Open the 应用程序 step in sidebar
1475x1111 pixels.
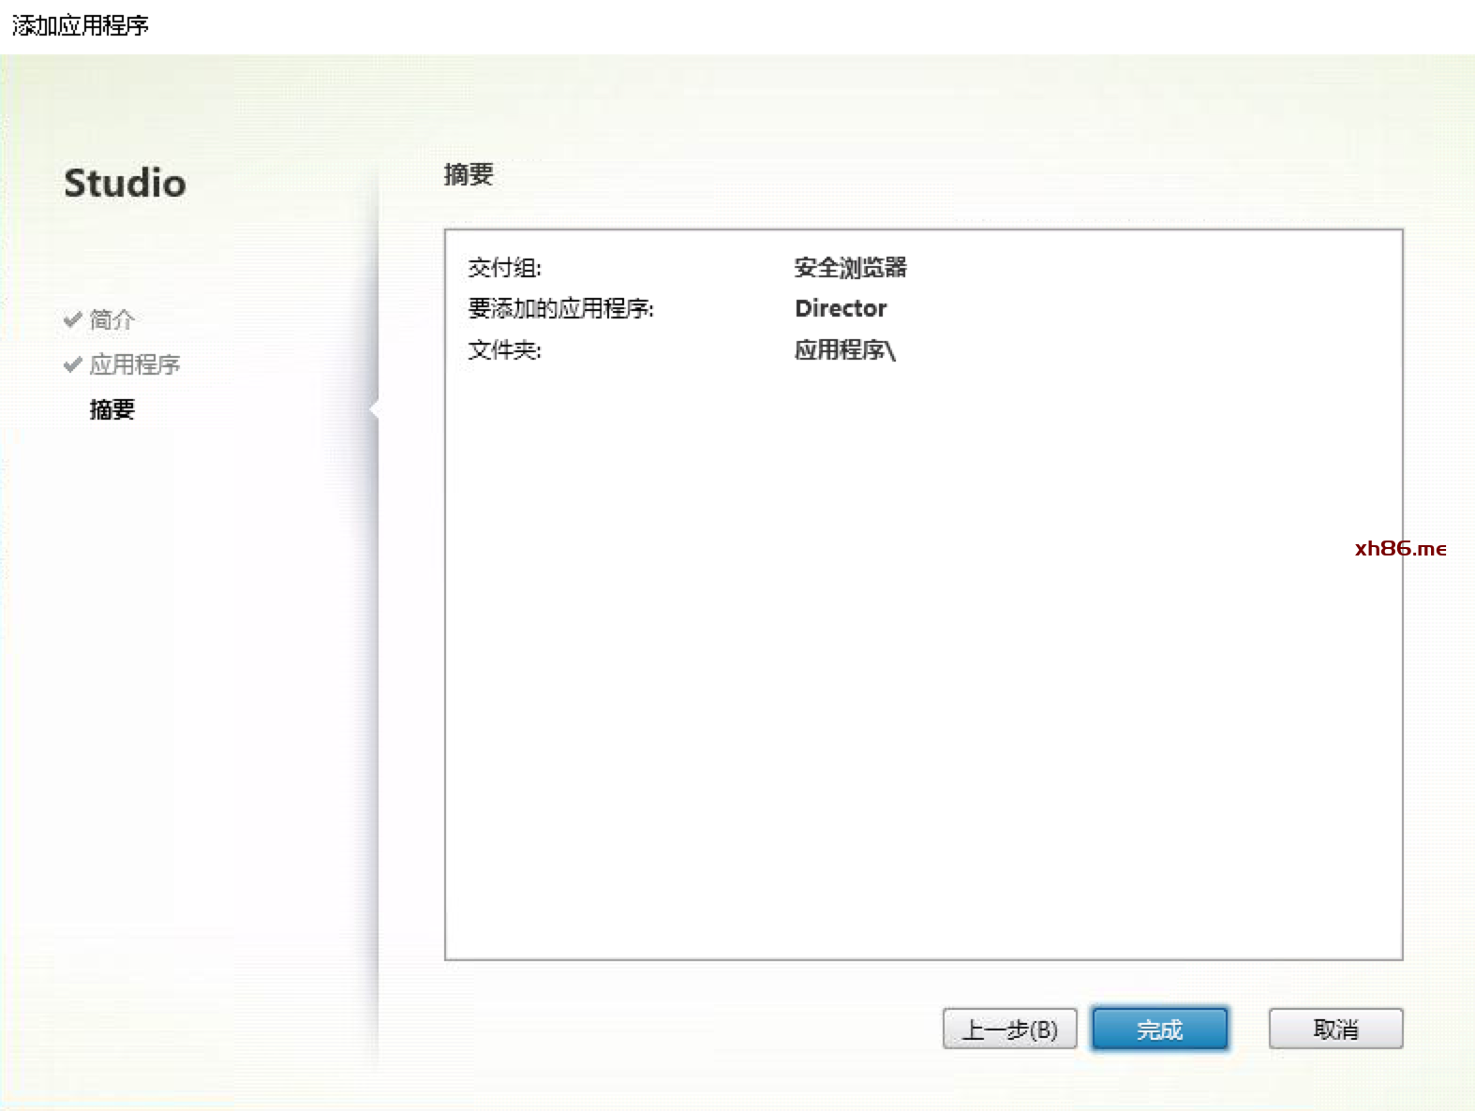coord(134,364)
